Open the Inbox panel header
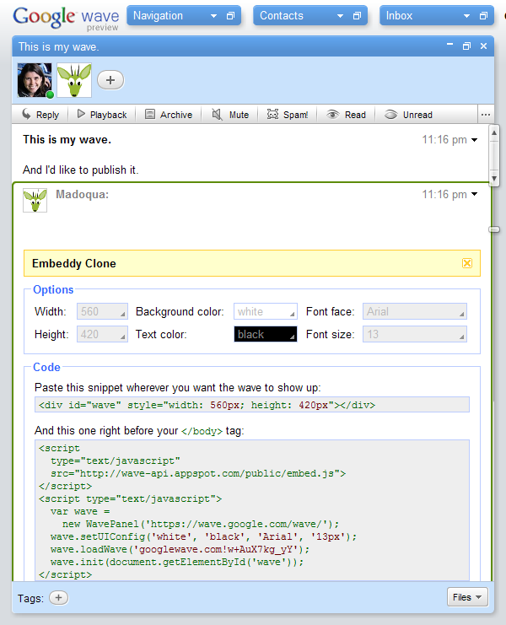Screen dimensions: 506x625 click(437, 15)
